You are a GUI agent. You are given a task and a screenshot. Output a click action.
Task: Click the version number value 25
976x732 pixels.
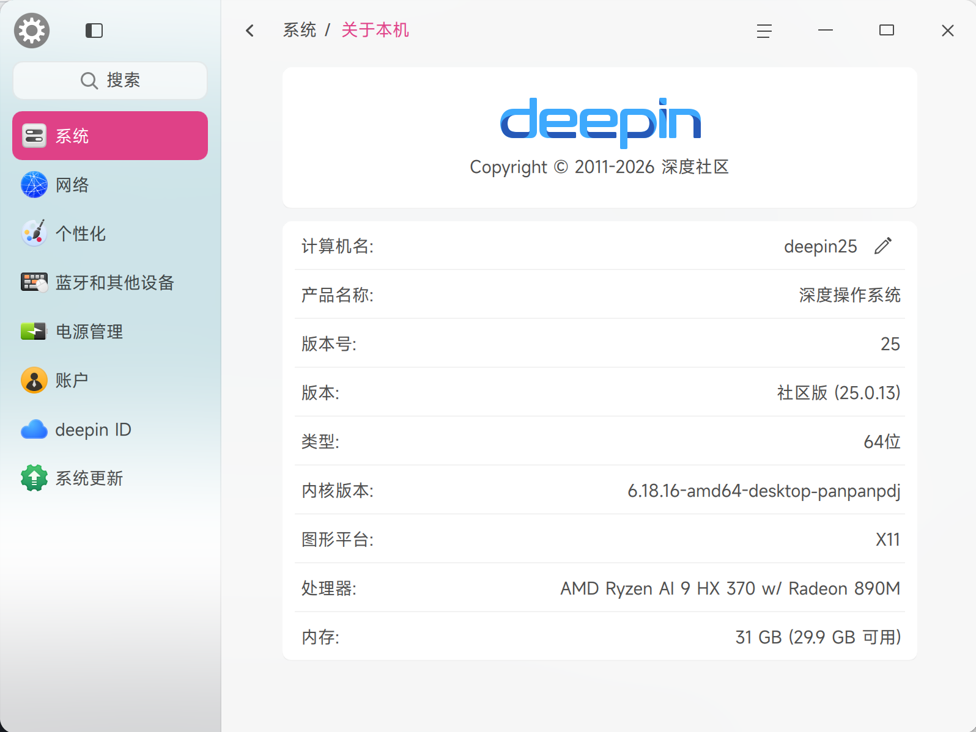890,344
